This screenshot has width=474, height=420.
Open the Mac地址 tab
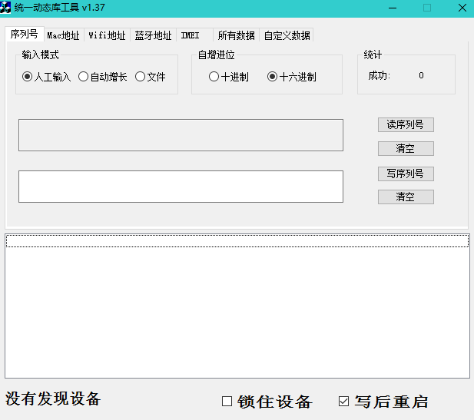click(x=64, y=35)
